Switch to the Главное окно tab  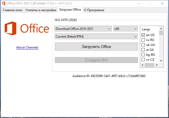pyautogui.click(x=12, y=10)
